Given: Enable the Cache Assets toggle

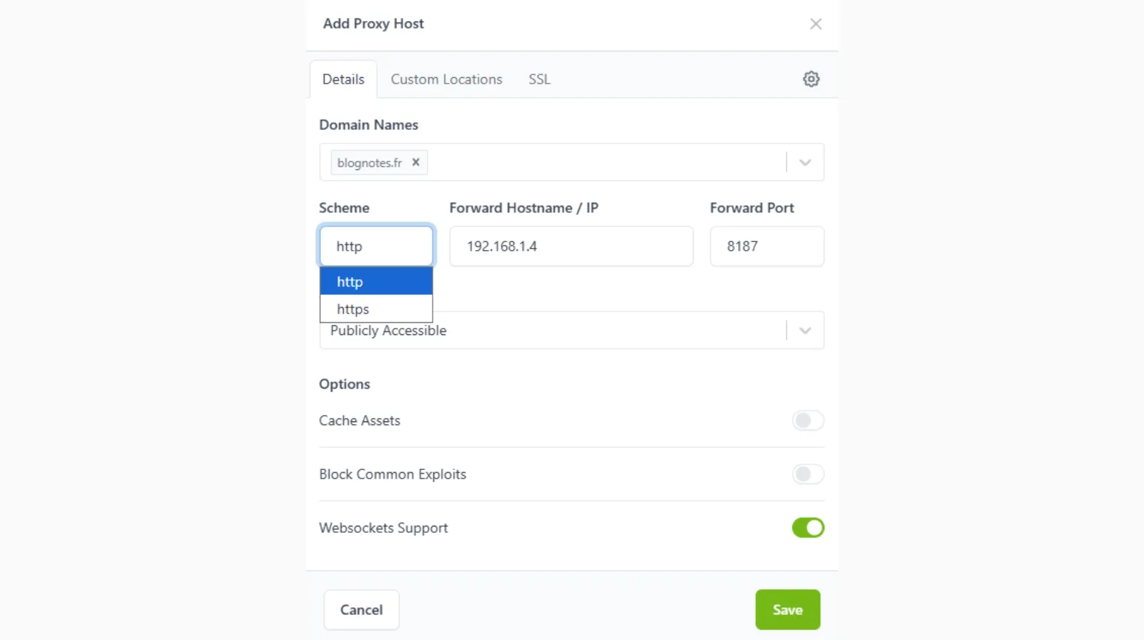Looking at the screenshot, I should click(x=808, y=421).
